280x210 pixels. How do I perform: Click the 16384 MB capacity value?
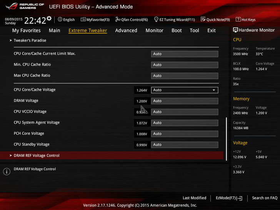point(240,128)
